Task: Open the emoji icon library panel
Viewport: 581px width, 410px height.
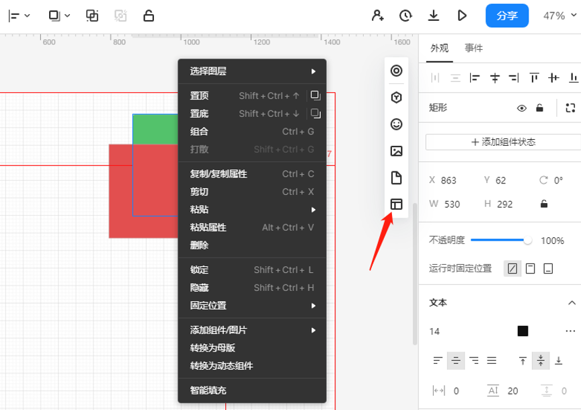Action: coord(397,124)
